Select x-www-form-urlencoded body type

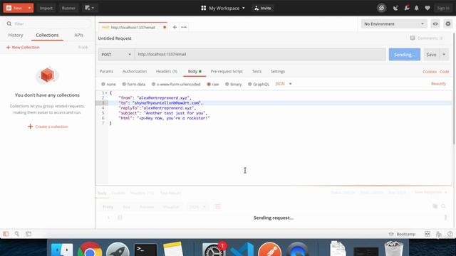(176, 84)
